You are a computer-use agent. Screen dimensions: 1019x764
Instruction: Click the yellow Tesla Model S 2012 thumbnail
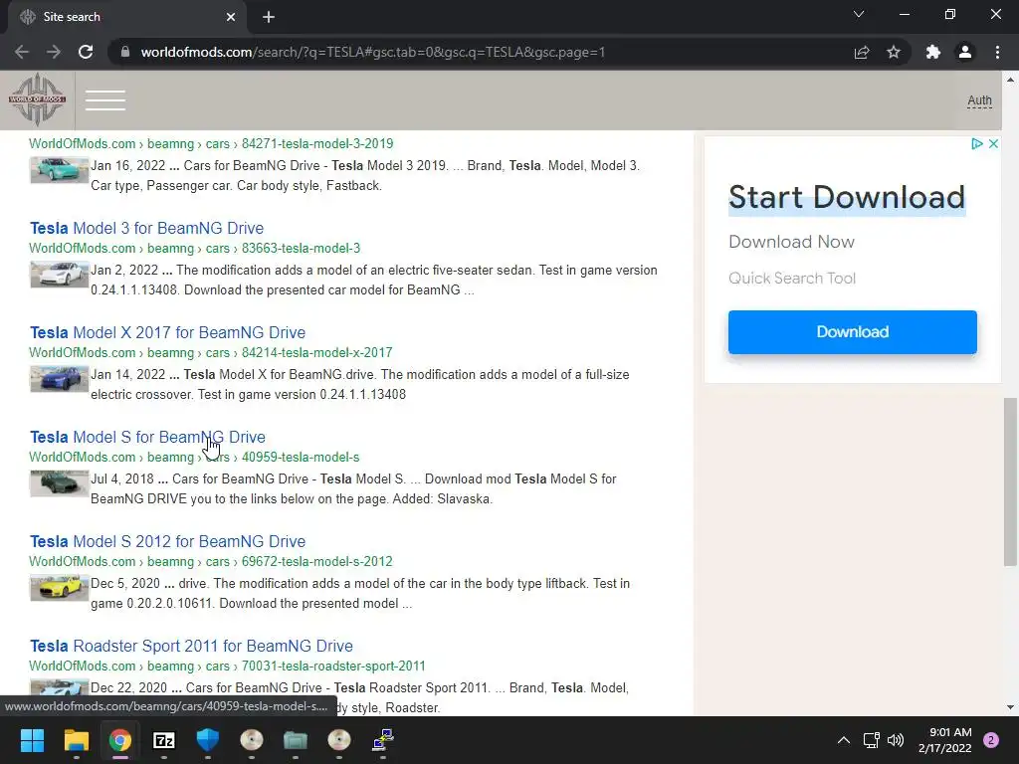[59, 588]
